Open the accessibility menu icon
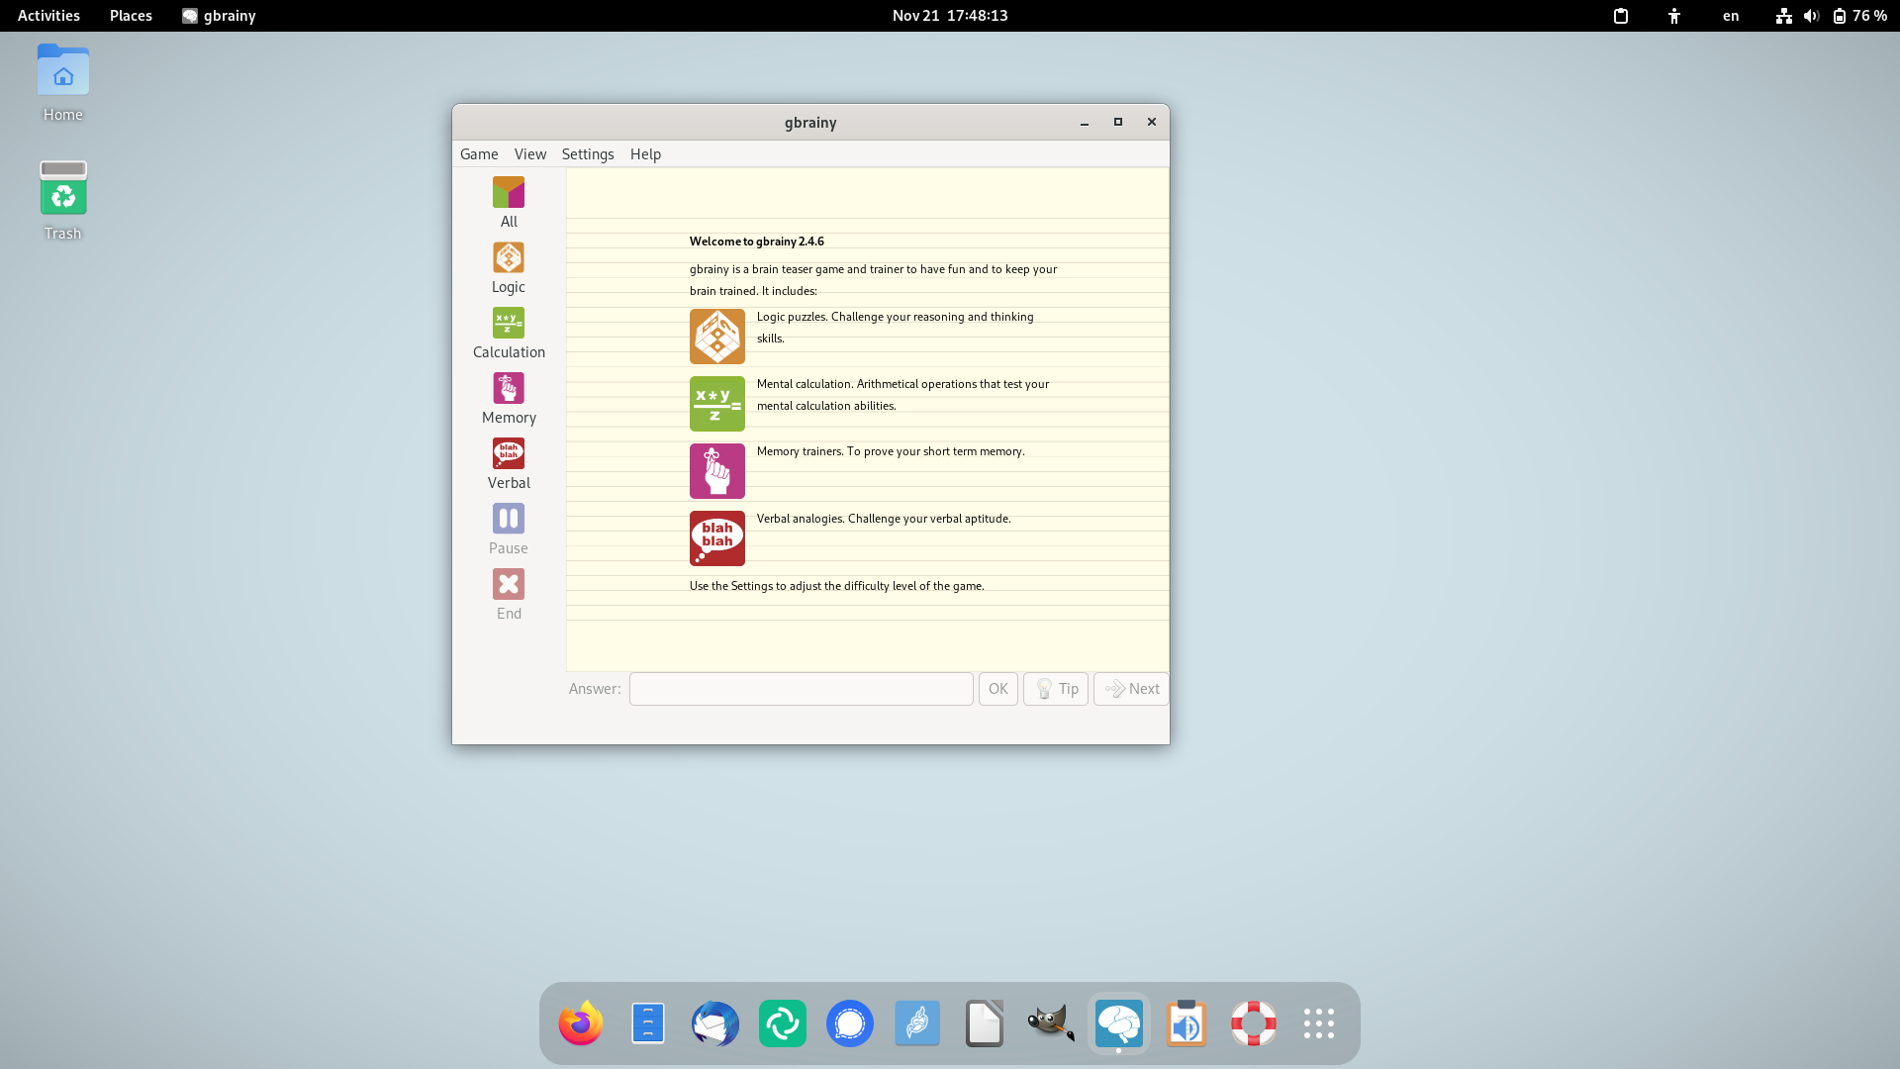Screen dimensions: 1900x1069 (1674, 16)
